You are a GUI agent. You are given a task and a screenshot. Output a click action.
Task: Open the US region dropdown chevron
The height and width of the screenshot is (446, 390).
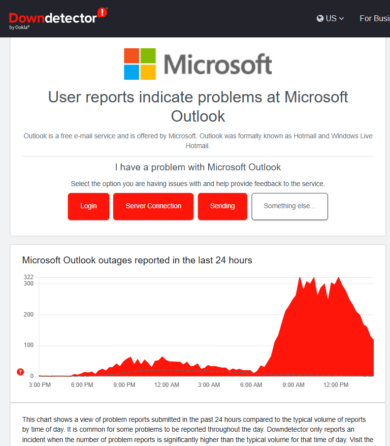(x=342, y=19)
